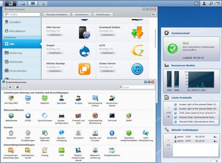Open the Netzwerksicherung icon
This screenshot has width=222, height=163.
pyautogui.click(x=95, y=150)
